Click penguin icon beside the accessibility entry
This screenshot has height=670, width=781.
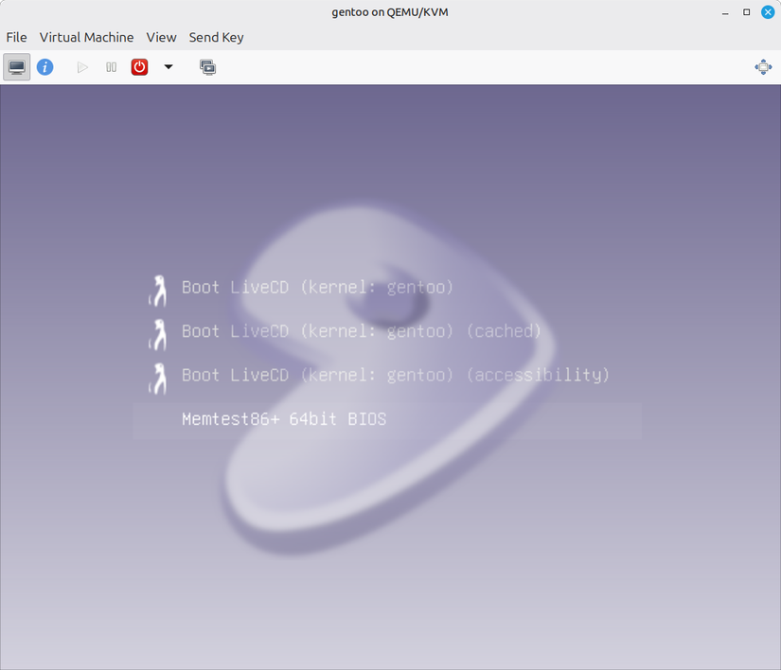pos(158,379)
